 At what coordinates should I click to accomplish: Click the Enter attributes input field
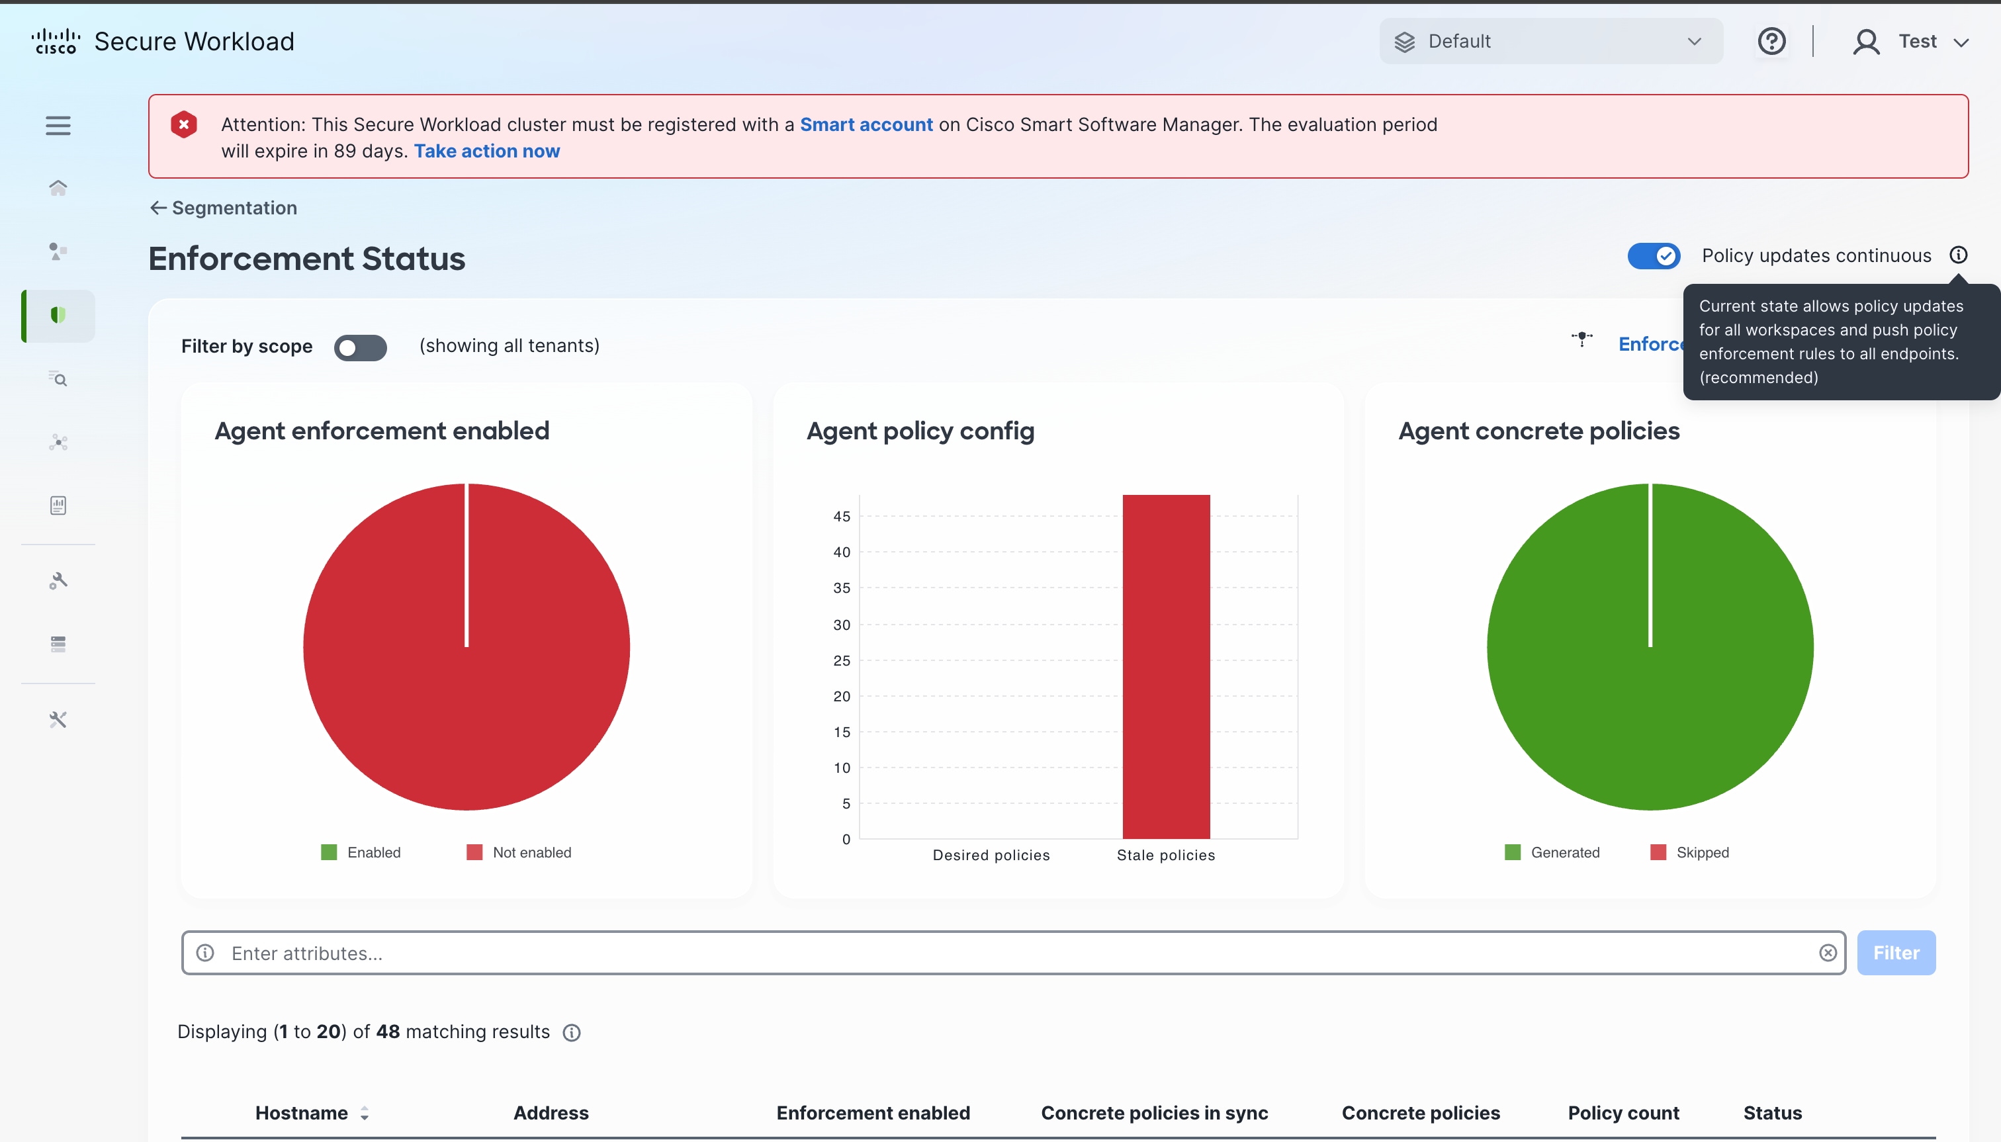pyautogui.click(x=1014, y=952)
